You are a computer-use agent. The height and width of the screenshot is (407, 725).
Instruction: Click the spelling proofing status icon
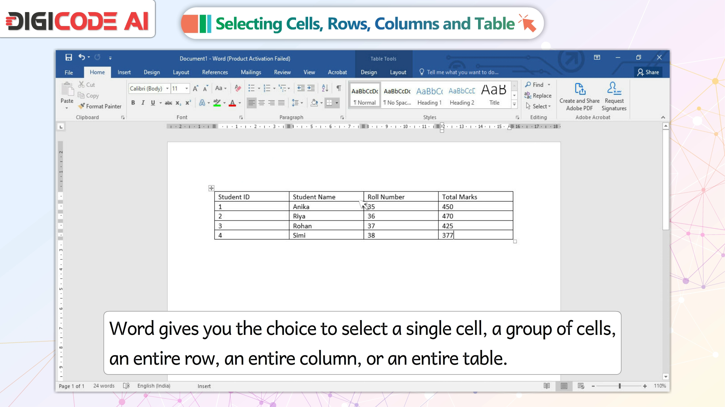[126, 386]
